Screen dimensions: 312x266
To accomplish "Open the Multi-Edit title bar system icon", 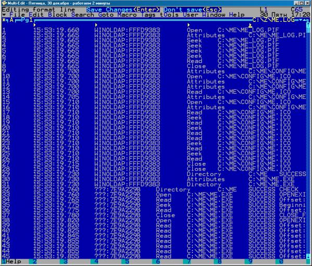I will pyautogui.click(x=4, y=3).
